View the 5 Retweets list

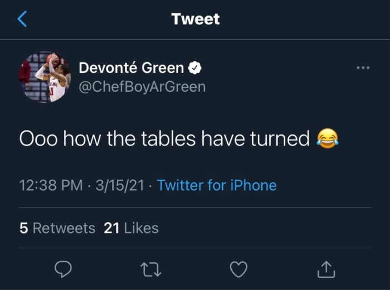(57, 228)
